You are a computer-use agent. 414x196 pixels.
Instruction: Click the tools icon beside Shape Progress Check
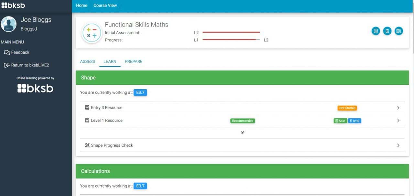(87, 145)
